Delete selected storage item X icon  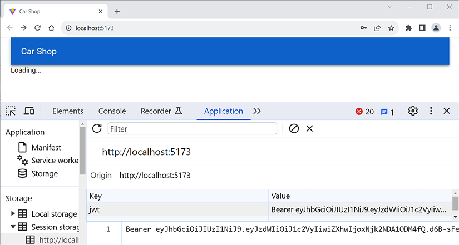[x=310, y=128]
